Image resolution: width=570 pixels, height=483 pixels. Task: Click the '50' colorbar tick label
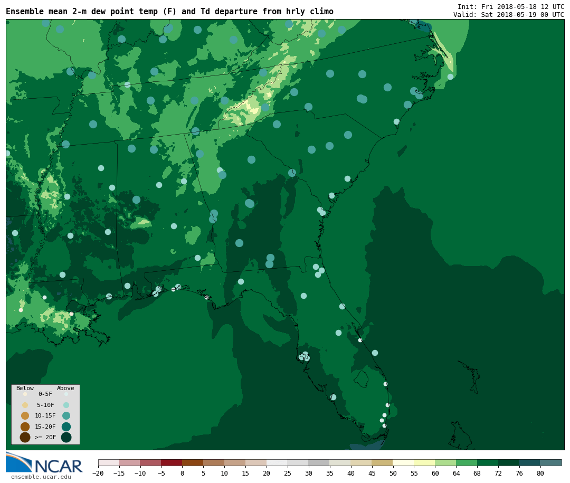point(393,473)
